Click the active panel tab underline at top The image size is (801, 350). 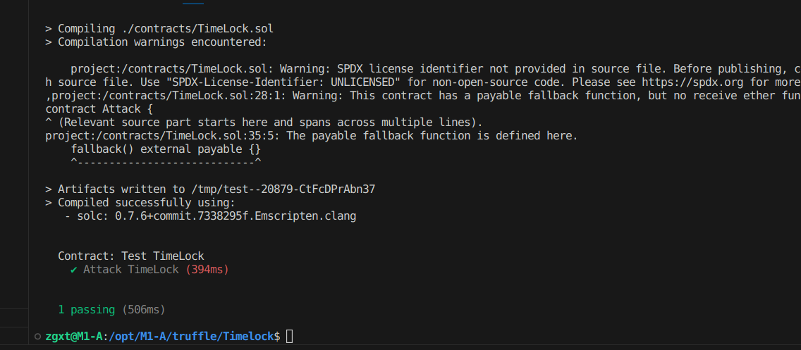coord(193,3)
